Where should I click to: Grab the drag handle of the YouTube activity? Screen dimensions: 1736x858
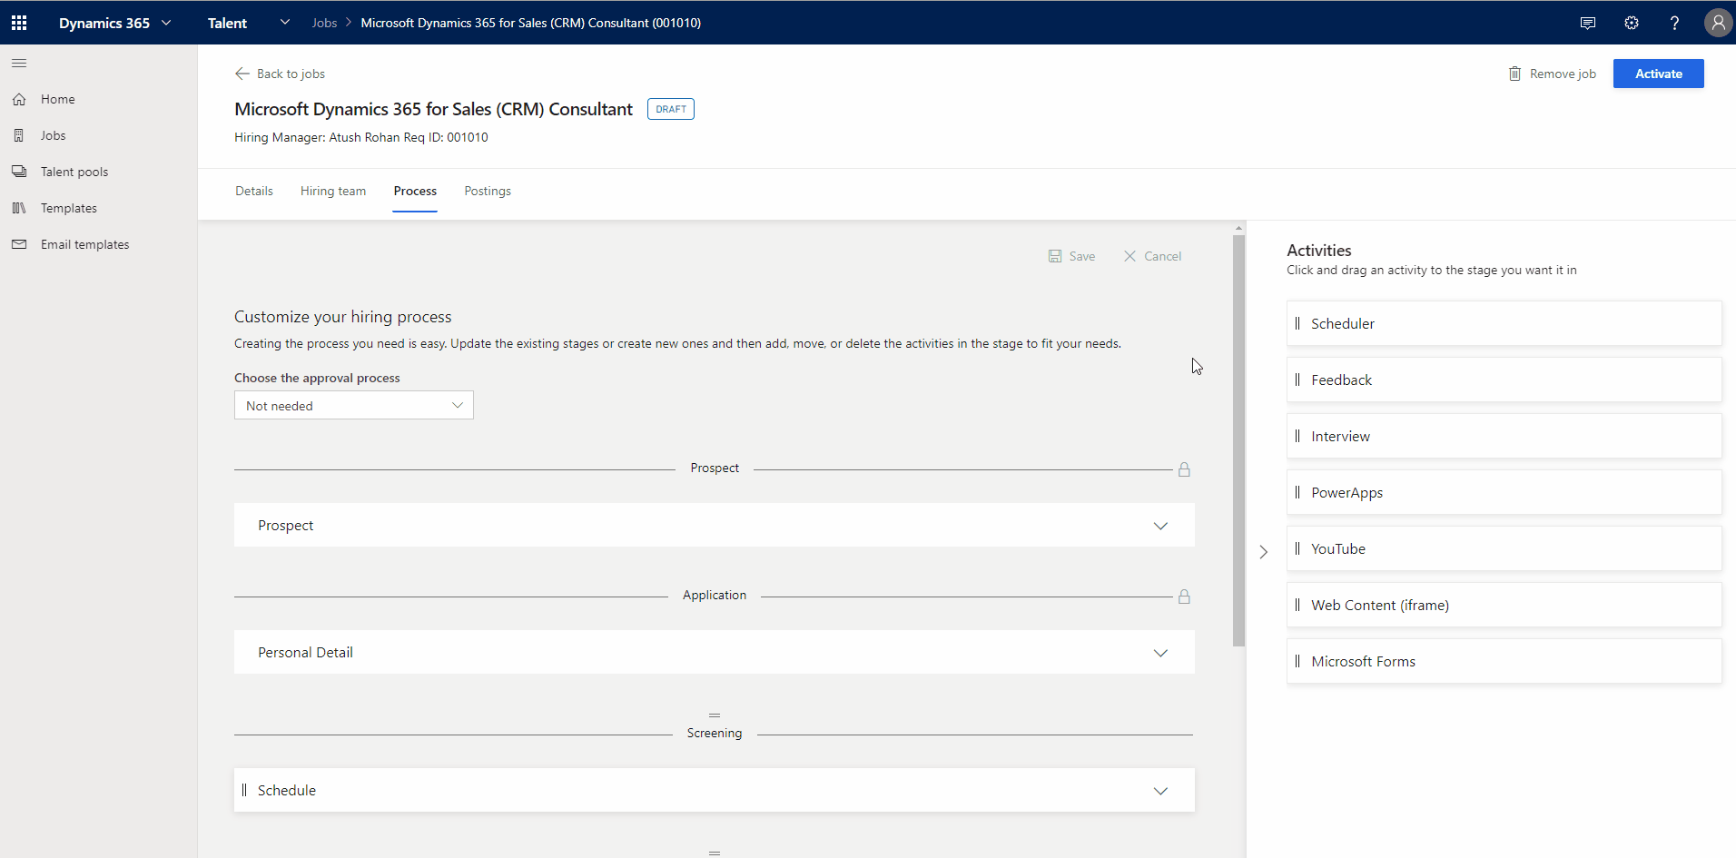[x=1297, y=548]
